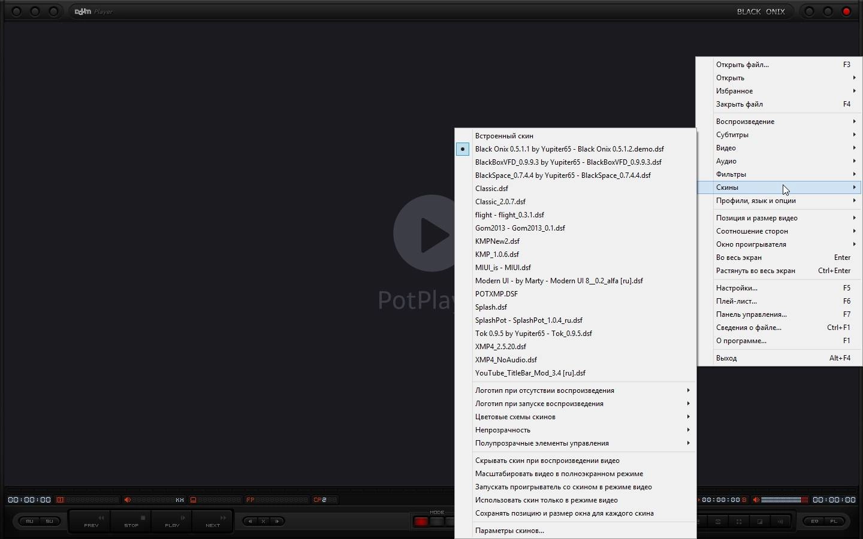
Task: Click the sound-waves icon in bottom bar
Action: coord(780,522)
